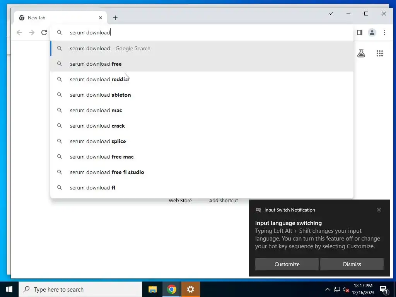Close the New Tab tab
396x297 pixels.
click(101, 18)
